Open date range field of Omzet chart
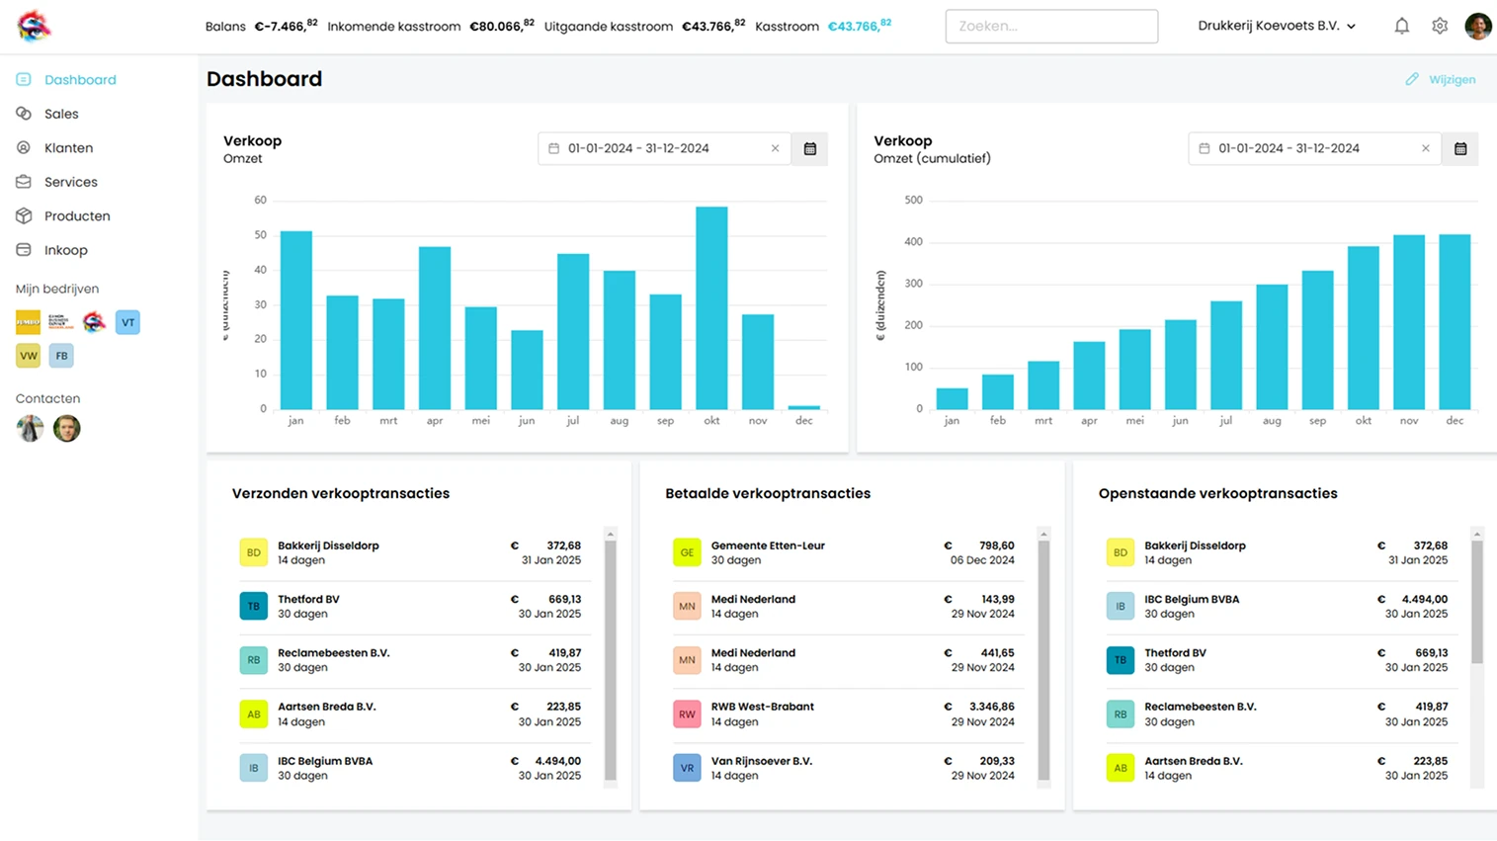Viewport: 1497px width, 841px height. (x=652, y=148)
